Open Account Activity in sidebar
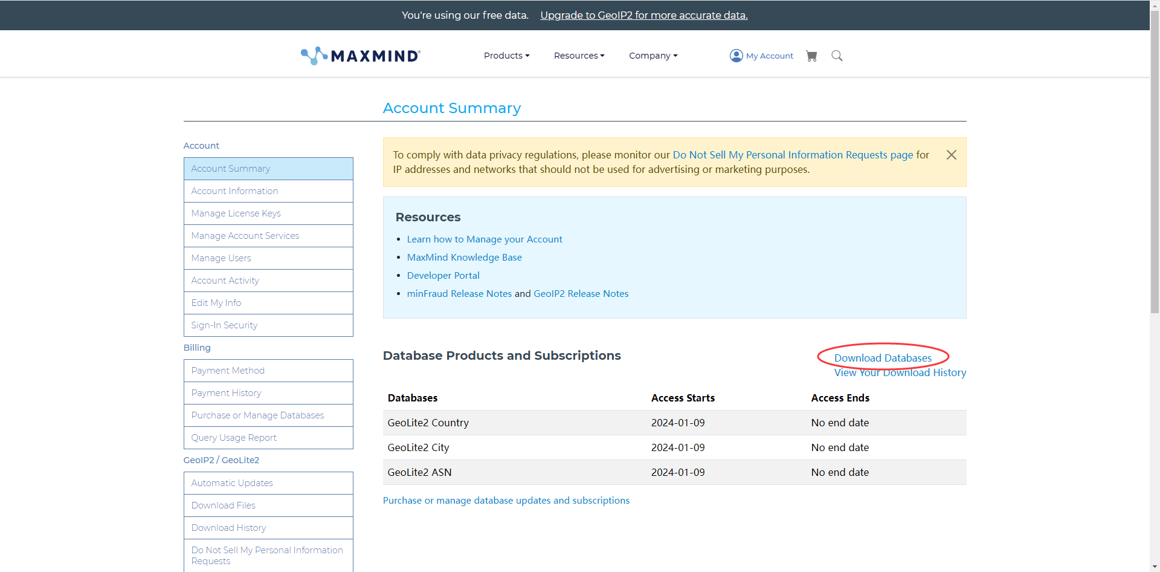This screenshot has height=572, width=1160. click(268, 281)
